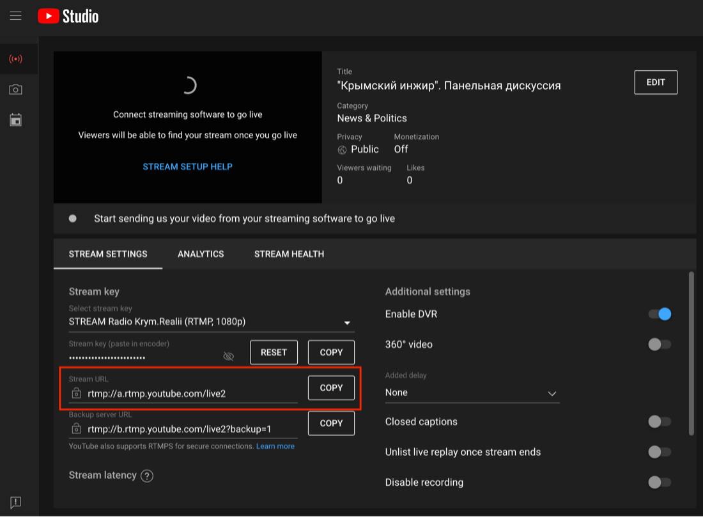Click the Stream latency help icon

tap(147, 476)
